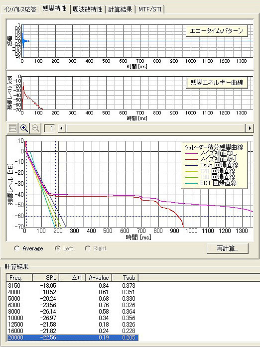The width and height of the screenshot is (260, 347).
Task: Open the 周波数特性 tab
Action: pos(88,9)
